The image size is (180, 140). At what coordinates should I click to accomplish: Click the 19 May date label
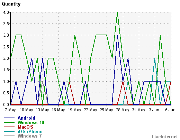(x=74, y=110)
